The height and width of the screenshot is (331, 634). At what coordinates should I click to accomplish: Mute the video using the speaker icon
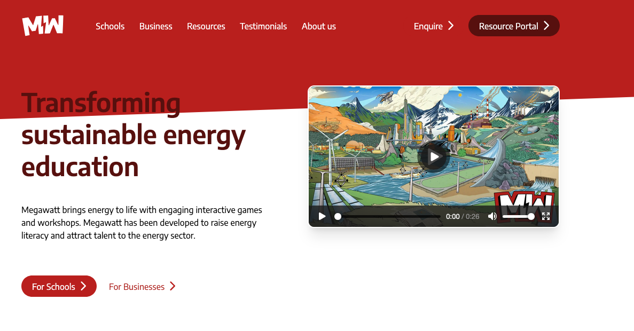[492, 216]
